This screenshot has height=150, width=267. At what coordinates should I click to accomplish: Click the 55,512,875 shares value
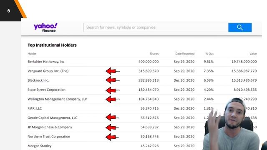pos(149,117)
